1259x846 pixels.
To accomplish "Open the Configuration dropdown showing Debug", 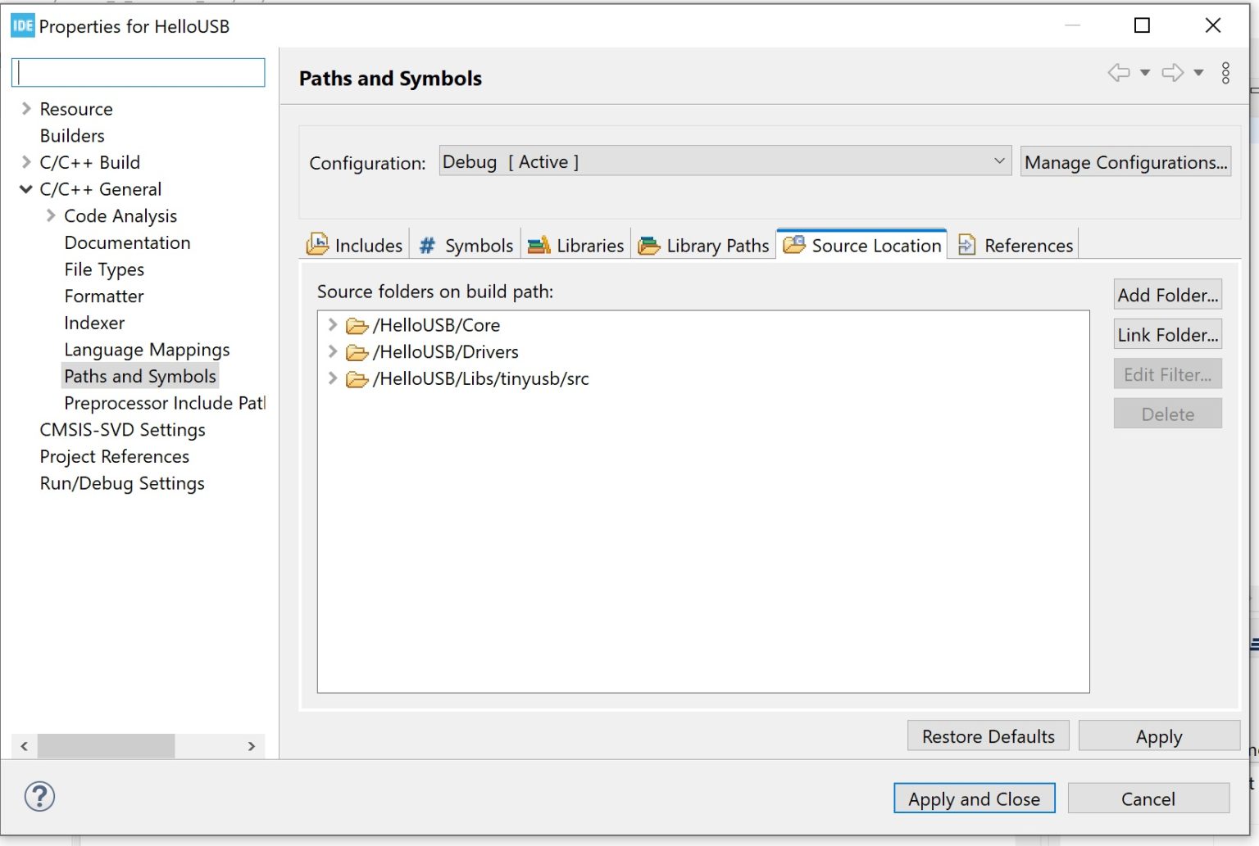I will click(x=998, y=161).
